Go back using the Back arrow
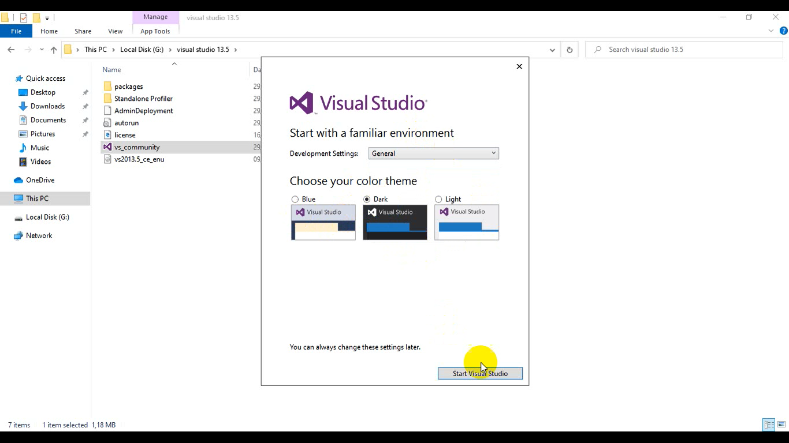The width and height of the screenshot is (789, 443). 11,50
